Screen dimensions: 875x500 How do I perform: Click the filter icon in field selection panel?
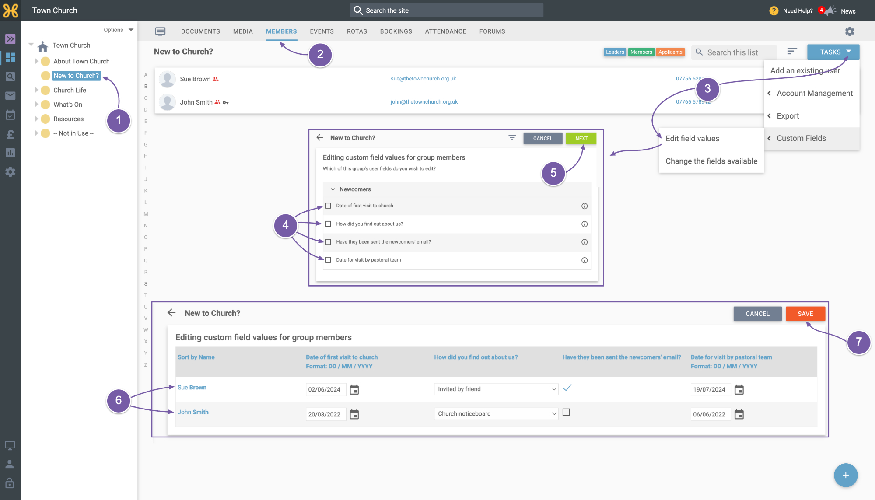(512, 138)
